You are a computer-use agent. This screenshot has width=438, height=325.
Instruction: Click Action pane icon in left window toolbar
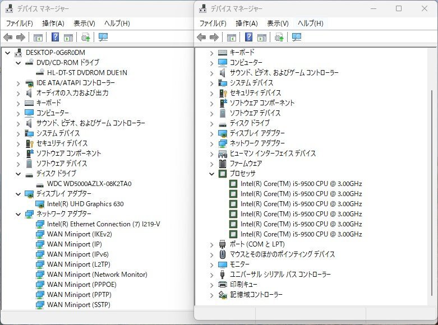point(68,37)
